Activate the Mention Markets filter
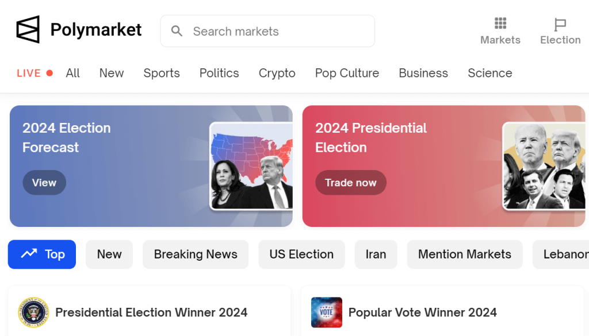The image size is (589, 336). tap(465, 254)
